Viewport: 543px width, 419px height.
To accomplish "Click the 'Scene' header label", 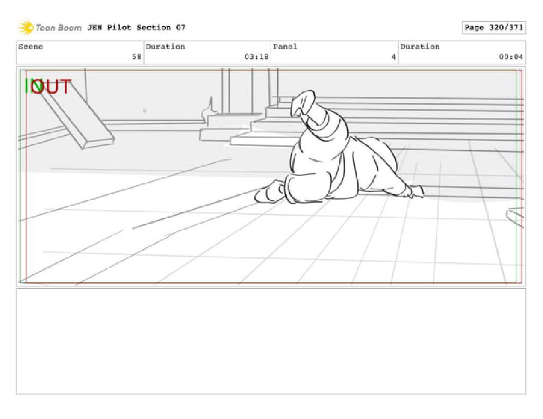I will 30,46.
